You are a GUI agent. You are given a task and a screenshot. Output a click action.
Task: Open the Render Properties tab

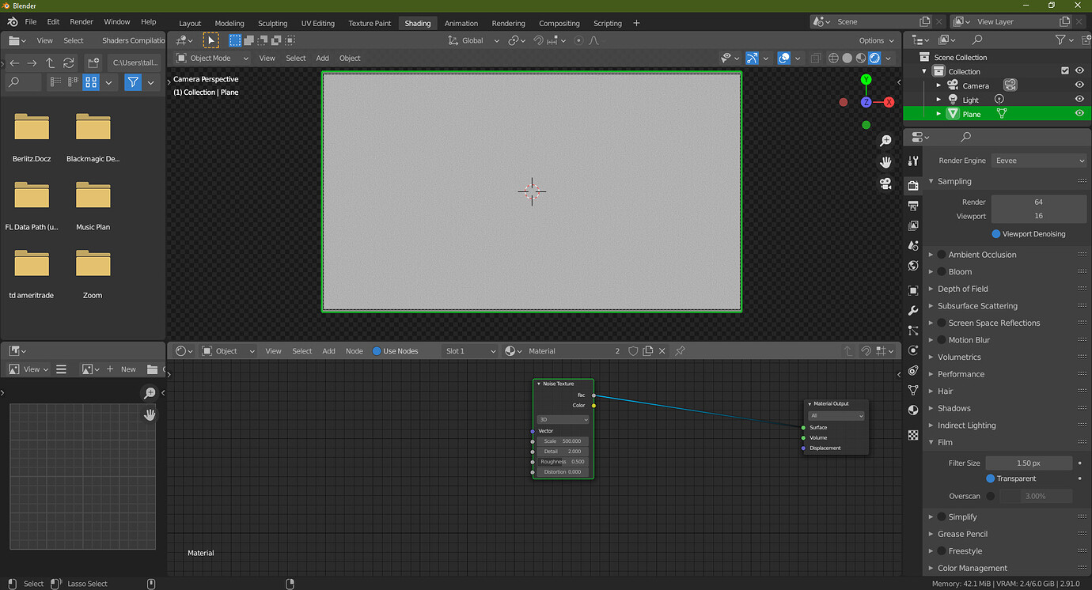(913, 185)
